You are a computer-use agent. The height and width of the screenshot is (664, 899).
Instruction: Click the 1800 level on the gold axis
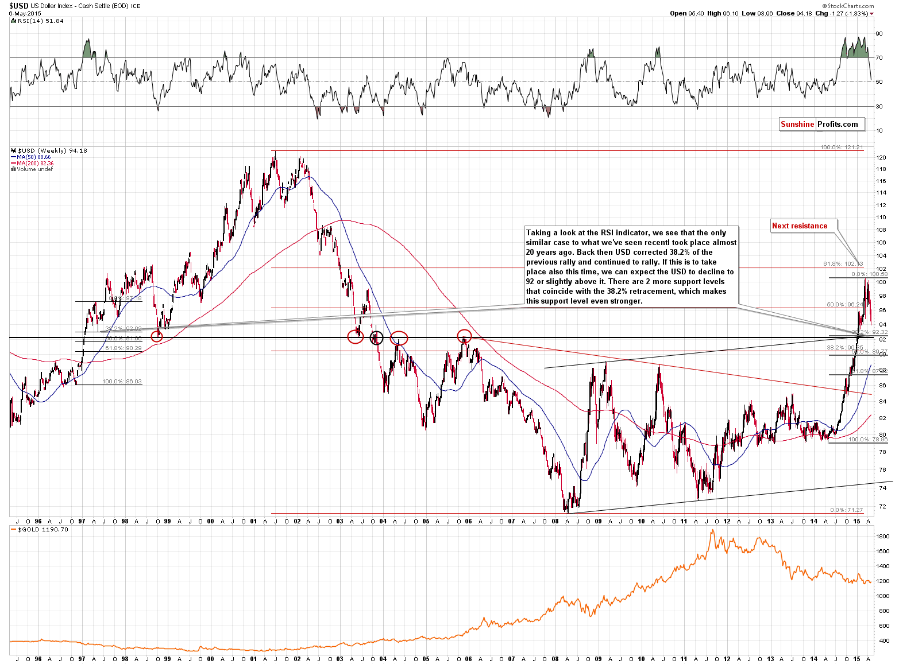tap(883, 537)
